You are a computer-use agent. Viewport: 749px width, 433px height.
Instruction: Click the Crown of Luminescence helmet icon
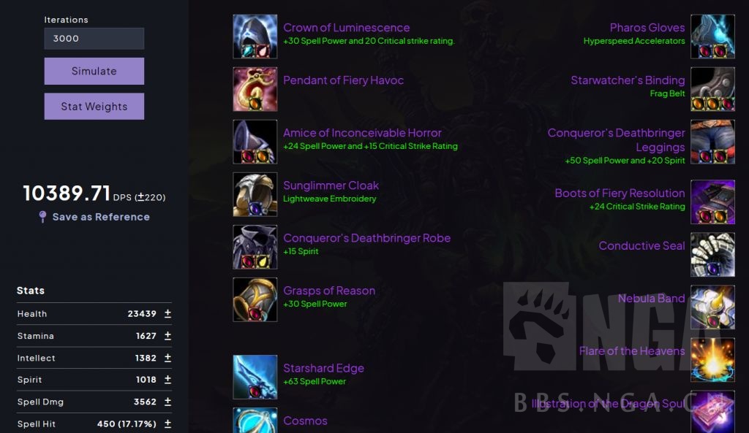[x=255, y=37]
